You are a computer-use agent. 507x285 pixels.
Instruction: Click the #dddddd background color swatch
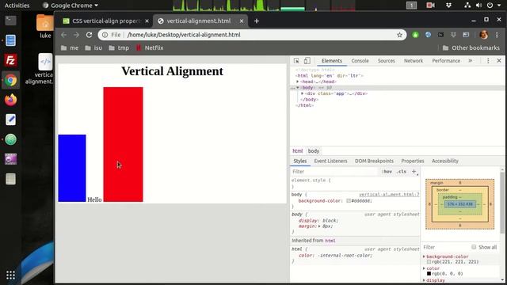(349, 200)
